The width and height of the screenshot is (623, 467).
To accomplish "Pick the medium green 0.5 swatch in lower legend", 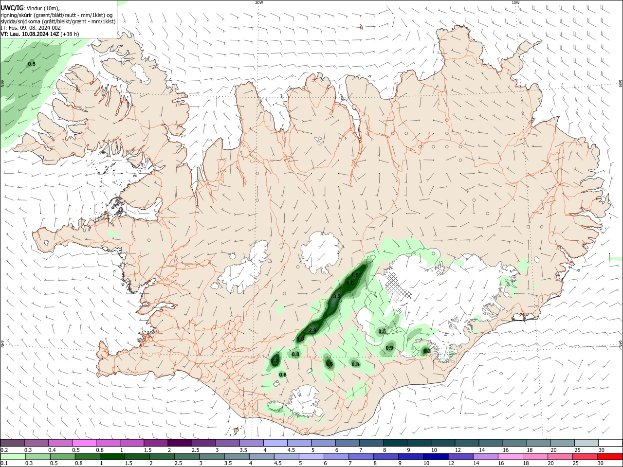I will (x=62, y=457).
